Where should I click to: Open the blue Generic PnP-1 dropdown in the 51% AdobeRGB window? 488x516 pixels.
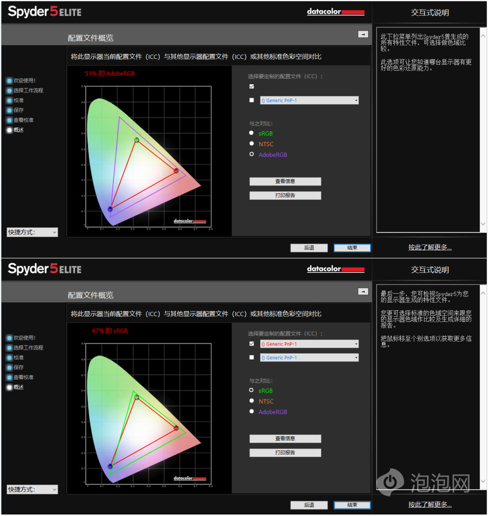[356, 100]
